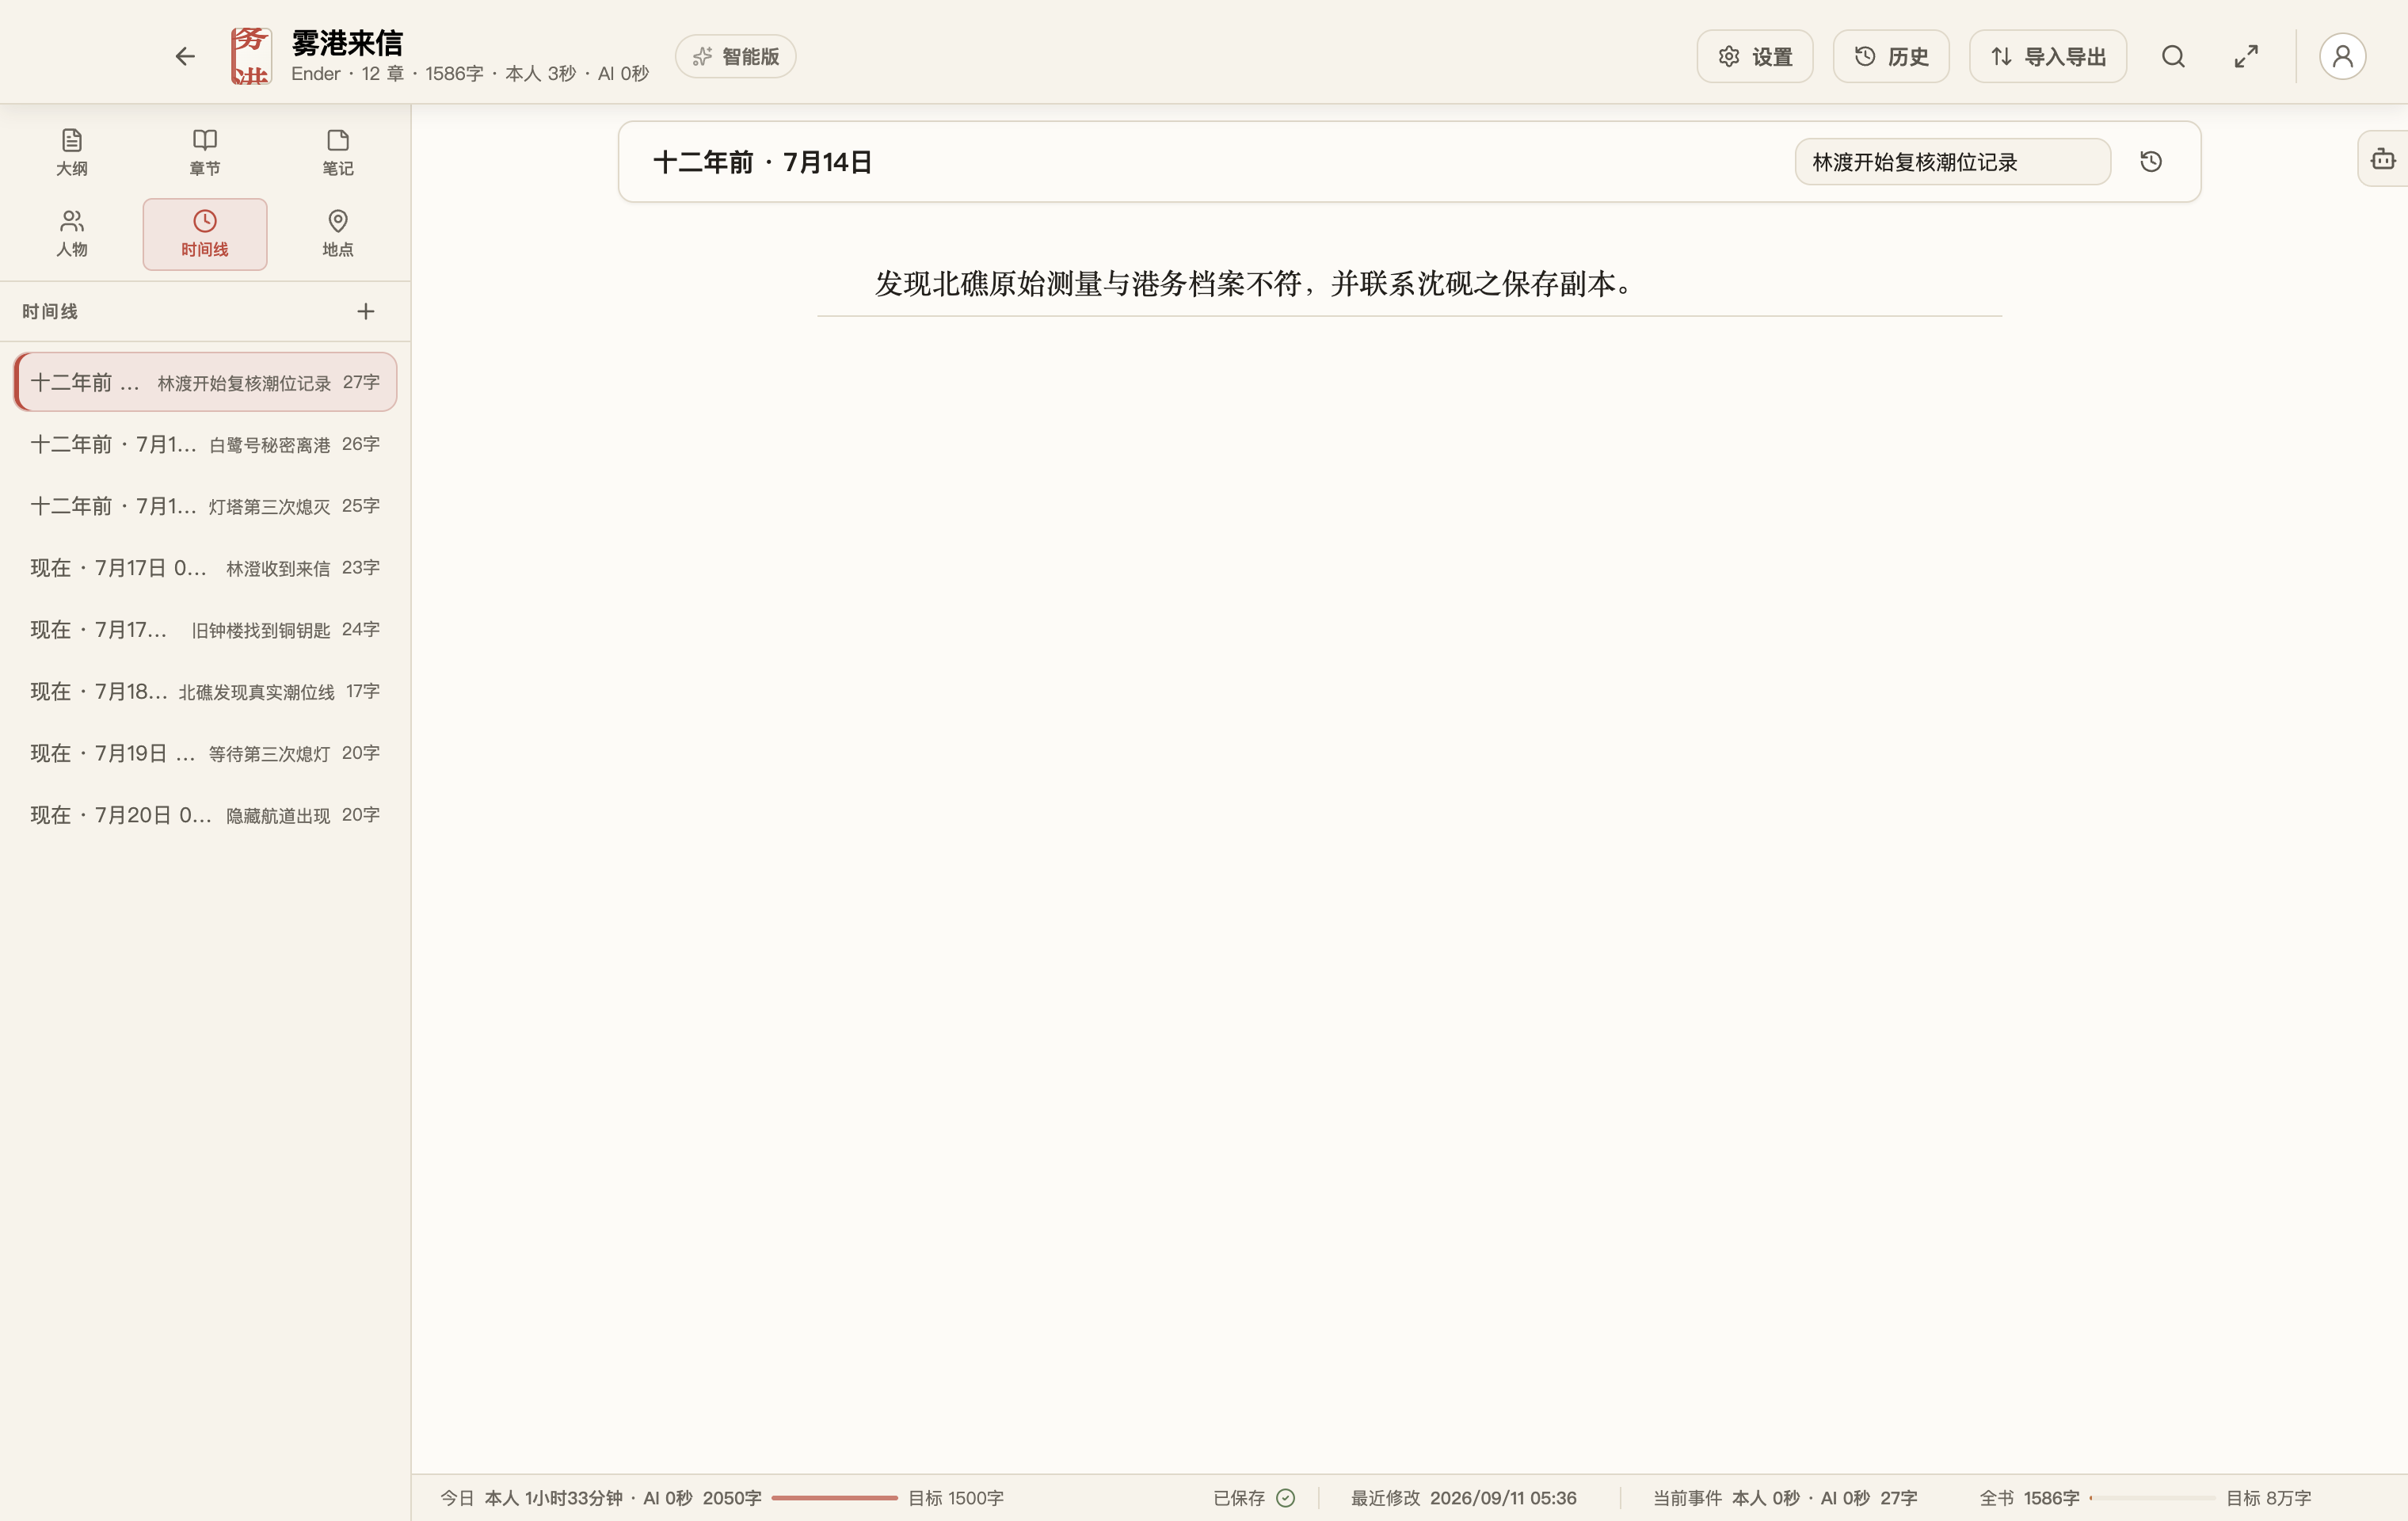The width and height of the screenshot is (2408, 1521).
Task: Select event 隐藏航道出现
Action: [205, 815]
